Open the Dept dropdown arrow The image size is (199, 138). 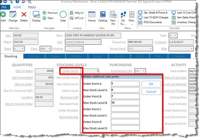[x=22, y=49]
